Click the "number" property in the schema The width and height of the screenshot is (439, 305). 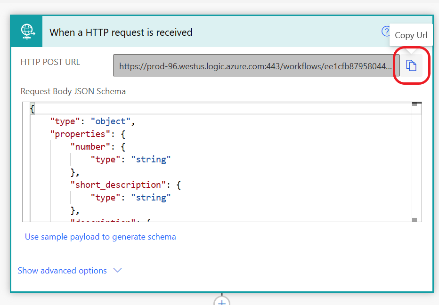coord(90,147)
